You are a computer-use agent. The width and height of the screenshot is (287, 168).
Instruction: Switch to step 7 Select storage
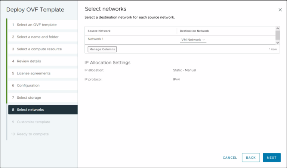tap(29, 98)
